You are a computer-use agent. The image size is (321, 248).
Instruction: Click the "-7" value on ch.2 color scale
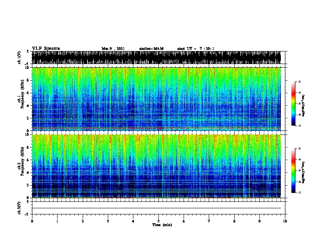coord(299,192)
